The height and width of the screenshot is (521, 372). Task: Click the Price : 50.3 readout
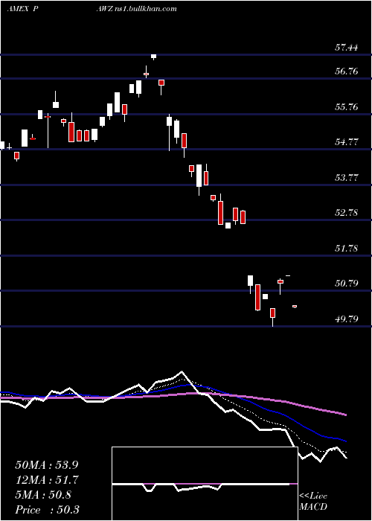coord(47,510)
